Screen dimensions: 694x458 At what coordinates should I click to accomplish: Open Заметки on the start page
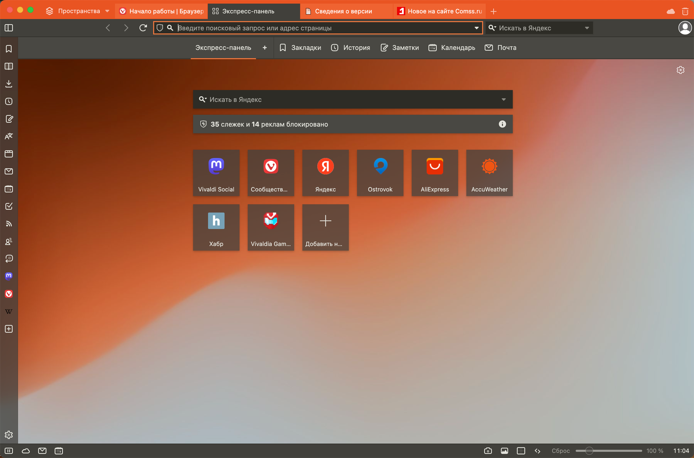click(400, 48)
